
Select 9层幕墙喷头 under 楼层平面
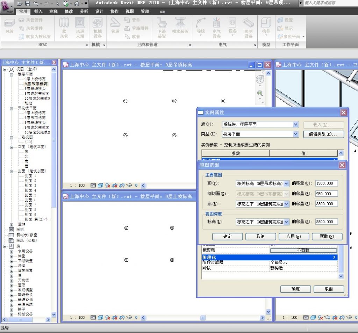click(35, 88)
